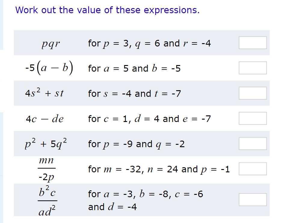
Task: Select the answer field for -5(a − b)
Action: [253, 68]
